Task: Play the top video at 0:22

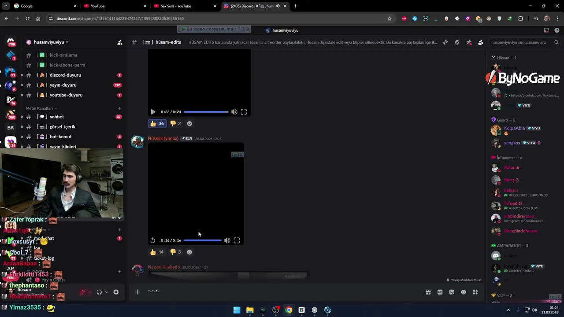Action: click(153, 112)
